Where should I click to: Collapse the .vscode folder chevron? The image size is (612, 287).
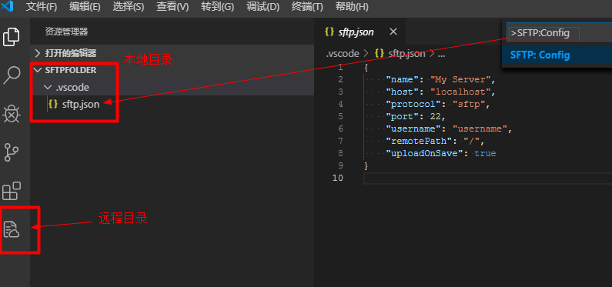coord(48,88)
